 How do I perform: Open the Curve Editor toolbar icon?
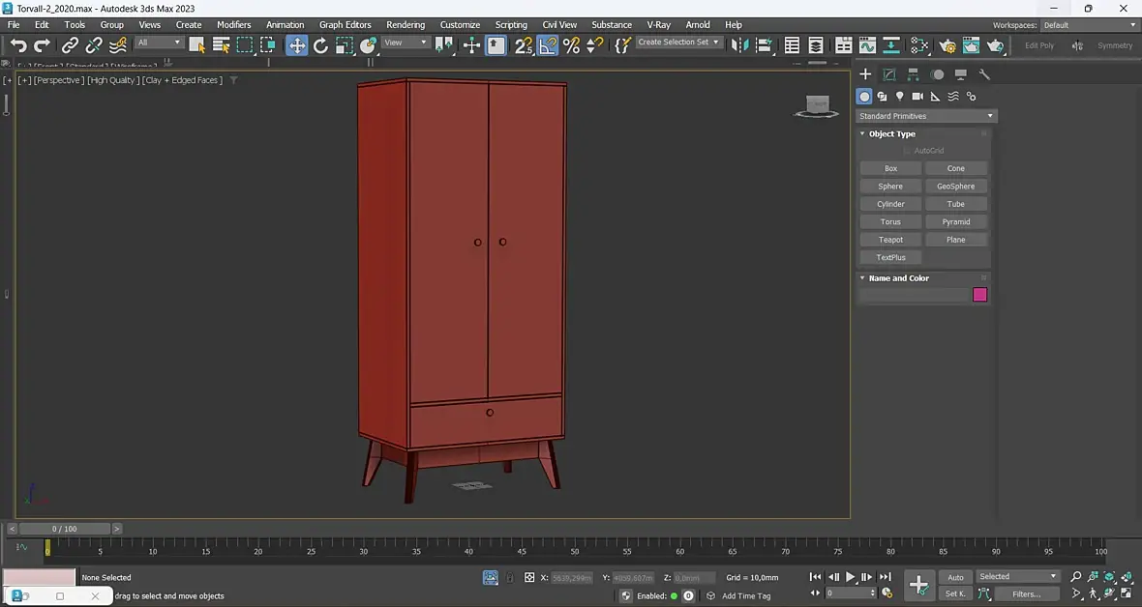point(867,45)
